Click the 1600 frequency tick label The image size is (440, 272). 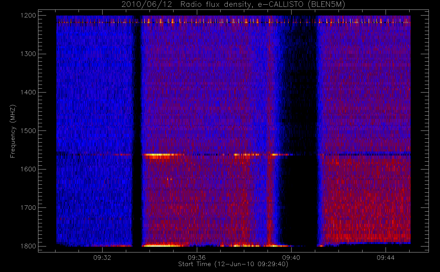(29, 169)
